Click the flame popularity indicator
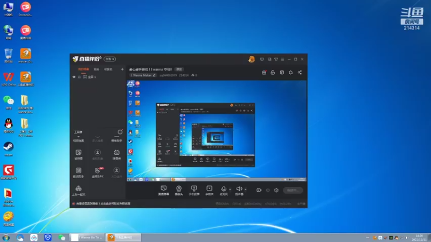 194,75
